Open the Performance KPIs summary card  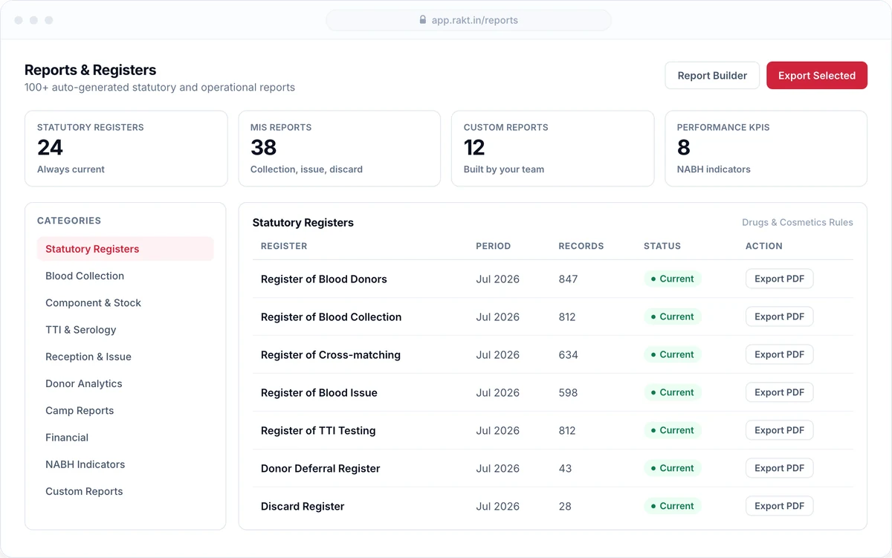pyautogui.click(x=766, y=149)
